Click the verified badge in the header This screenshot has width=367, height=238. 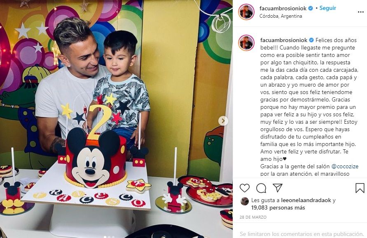point(311,8)
